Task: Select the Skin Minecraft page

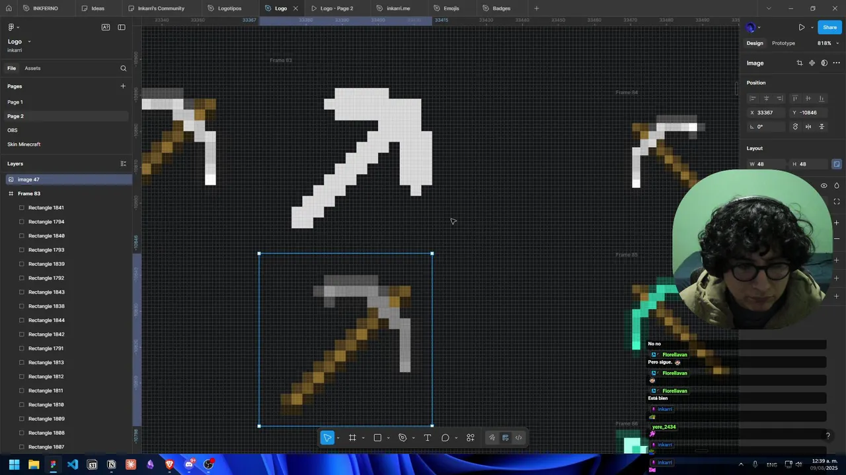Action: pyautogui.click(x=66, y=144)
